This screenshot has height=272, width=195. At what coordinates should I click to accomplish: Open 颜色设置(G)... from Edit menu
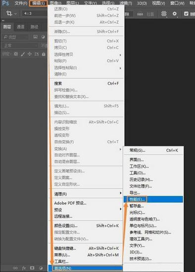coord(86,226)
